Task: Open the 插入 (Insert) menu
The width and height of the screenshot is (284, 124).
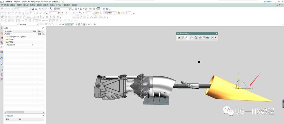Action: [26, 5]
